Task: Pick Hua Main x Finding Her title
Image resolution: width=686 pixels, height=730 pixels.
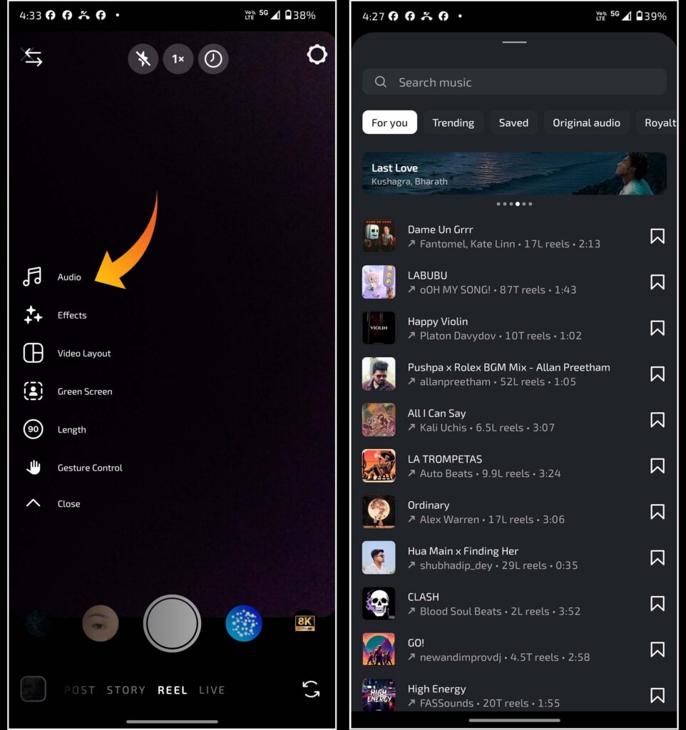Action: 463,551
